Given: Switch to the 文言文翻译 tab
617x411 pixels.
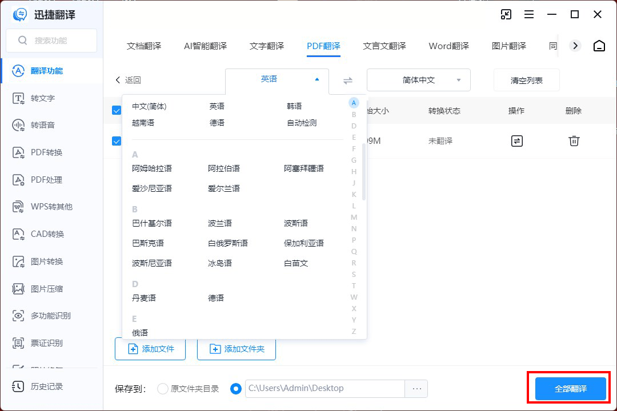Looking at the screenshot, I should pyautogui.click(x=384, y=46).
